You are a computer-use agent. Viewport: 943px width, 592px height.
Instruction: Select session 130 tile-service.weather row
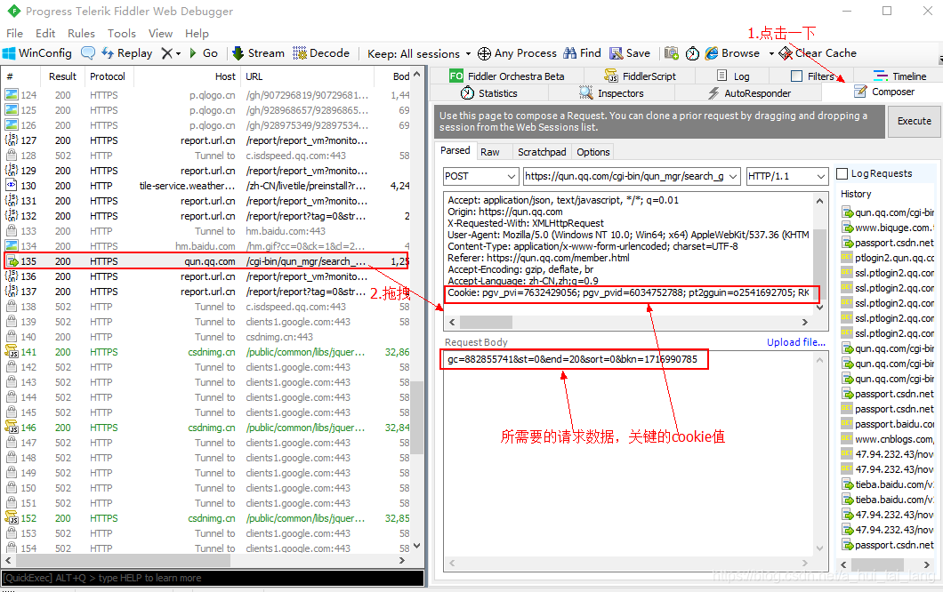click(x=207, y=186)
